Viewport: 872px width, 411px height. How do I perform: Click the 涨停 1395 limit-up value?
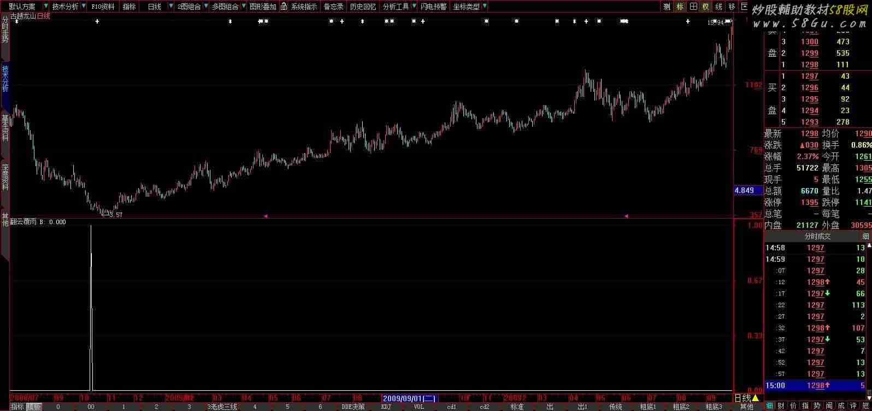click(x=809, y=202)
